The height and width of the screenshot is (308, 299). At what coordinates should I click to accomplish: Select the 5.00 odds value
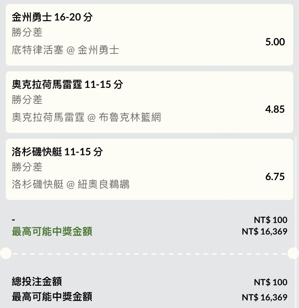(275, 42)
